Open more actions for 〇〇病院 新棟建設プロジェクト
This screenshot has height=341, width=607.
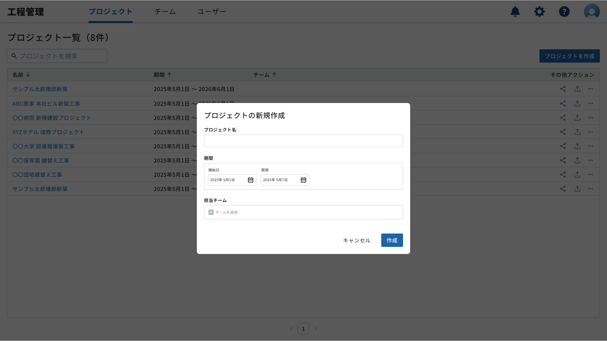click(x=591, y=117)
